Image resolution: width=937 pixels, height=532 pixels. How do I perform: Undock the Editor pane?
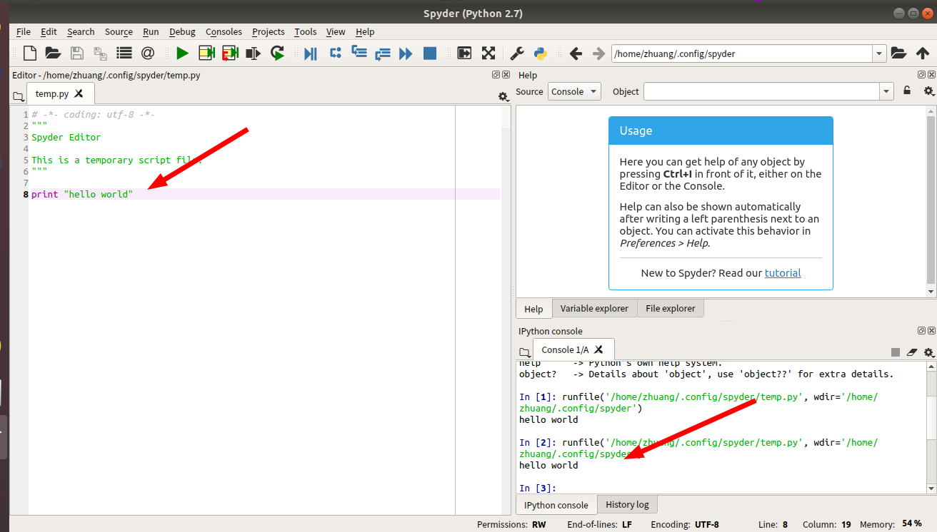496,74
